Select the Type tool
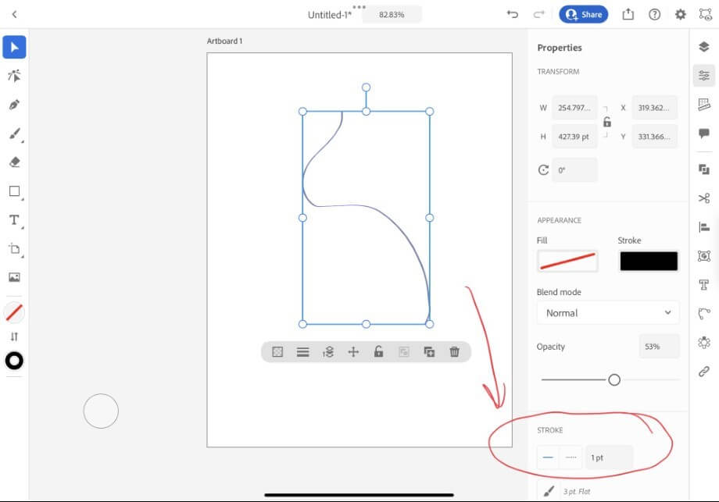Viewport: 719px width, 502px height. click(14, 220)
